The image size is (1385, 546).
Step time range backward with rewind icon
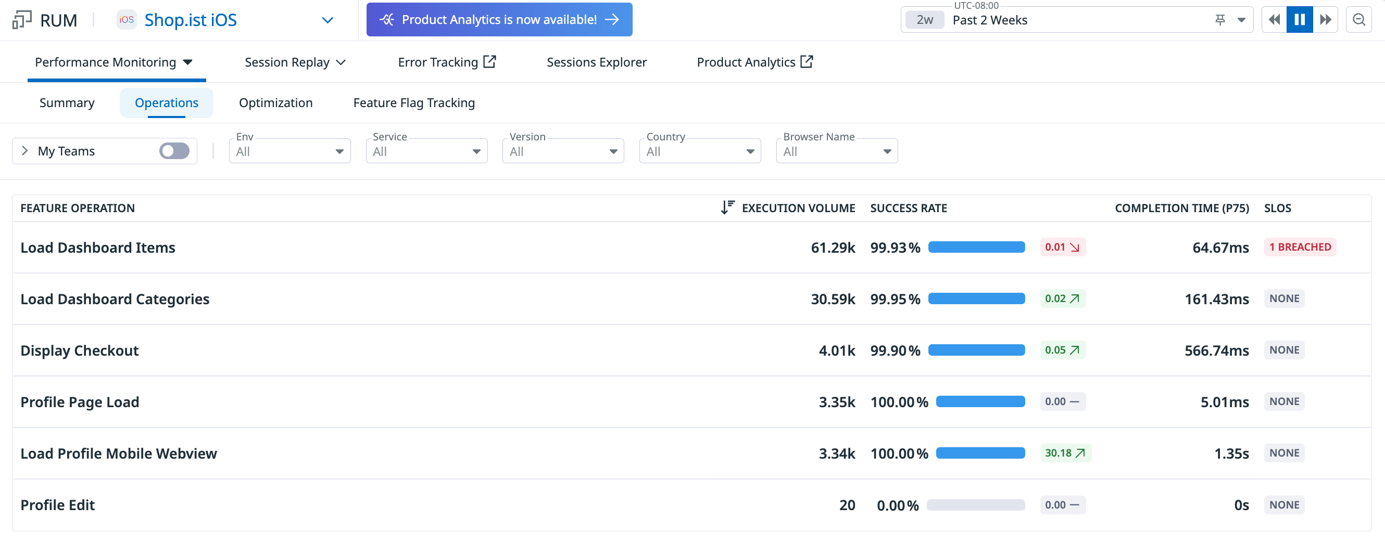pyautogui.click(x=1274, y=20)
